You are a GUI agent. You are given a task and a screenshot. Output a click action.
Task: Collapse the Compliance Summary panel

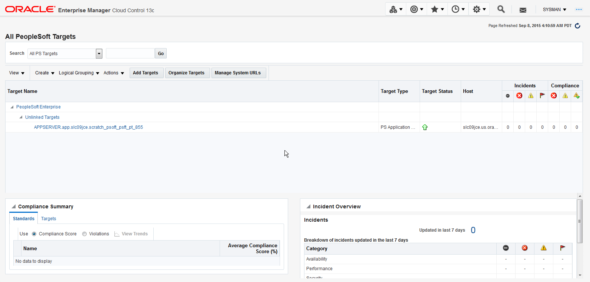click(x=14, y=207)
